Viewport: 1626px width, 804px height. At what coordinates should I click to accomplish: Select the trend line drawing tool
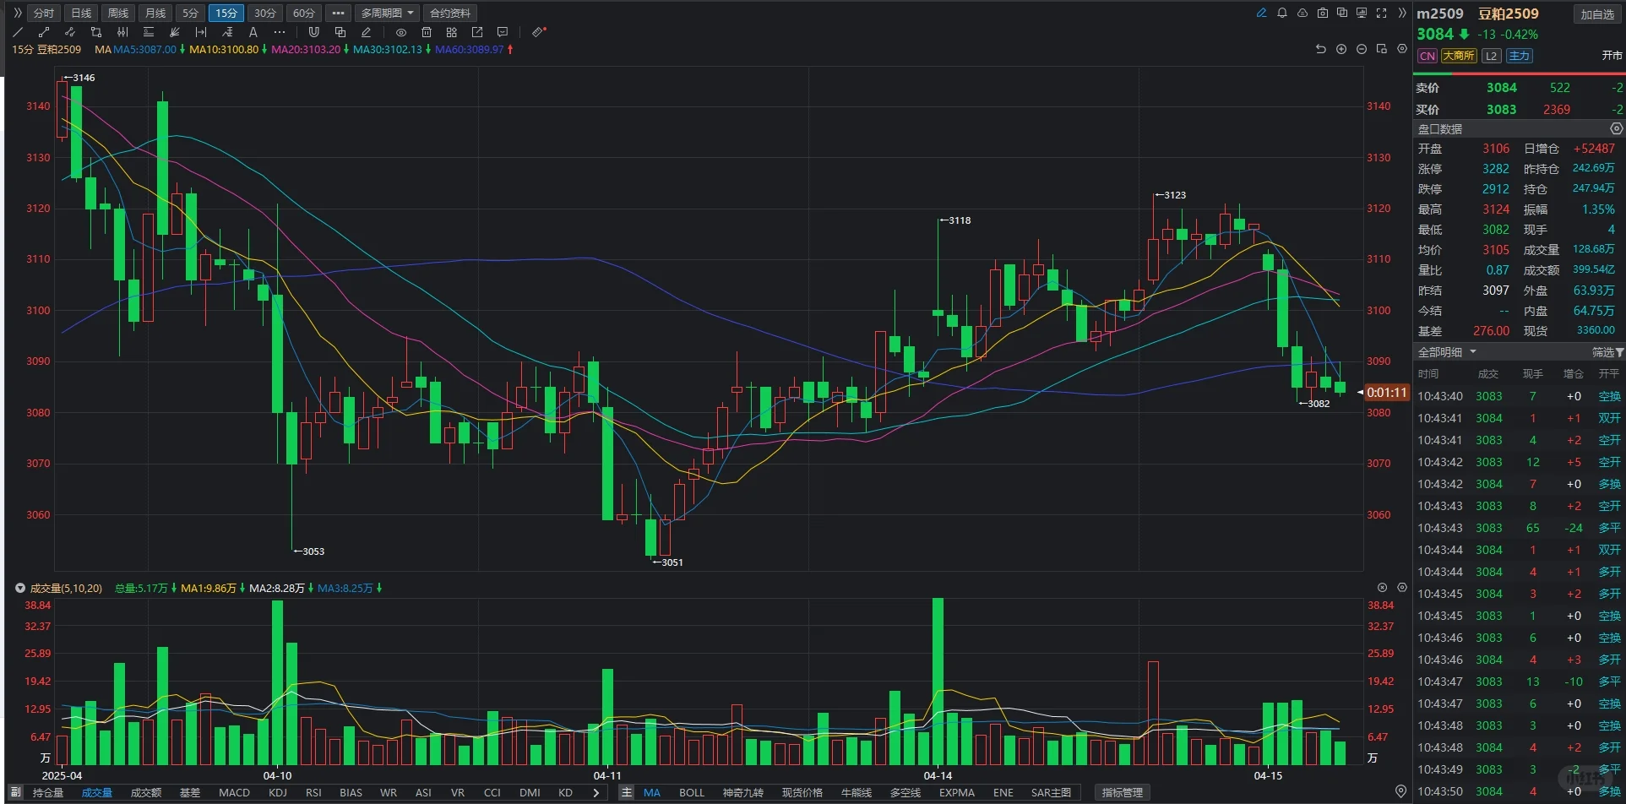(18, 32)
